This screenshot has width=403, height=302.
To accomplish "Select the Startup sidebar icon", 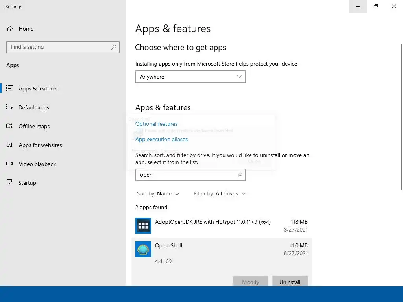I will click(9, 182).
